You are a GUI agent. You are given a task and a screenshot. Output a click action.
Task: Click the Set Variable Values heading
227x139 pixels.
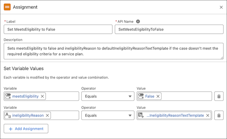(x=23, y=68)
